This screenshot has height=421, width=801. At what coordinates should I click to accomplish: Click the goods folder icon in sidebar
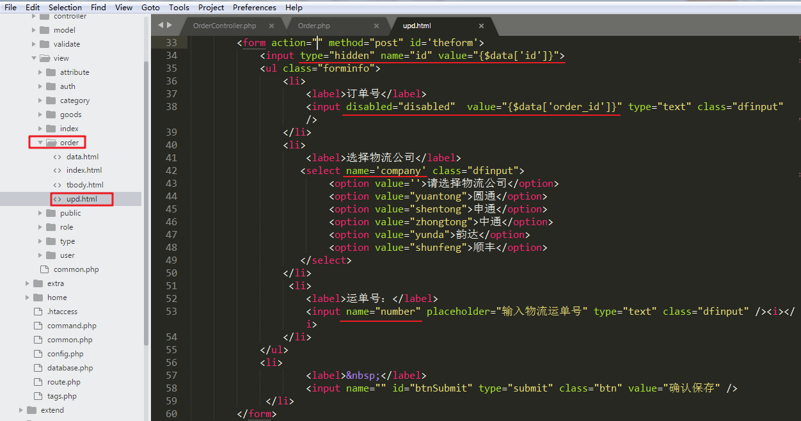[51, 115]
